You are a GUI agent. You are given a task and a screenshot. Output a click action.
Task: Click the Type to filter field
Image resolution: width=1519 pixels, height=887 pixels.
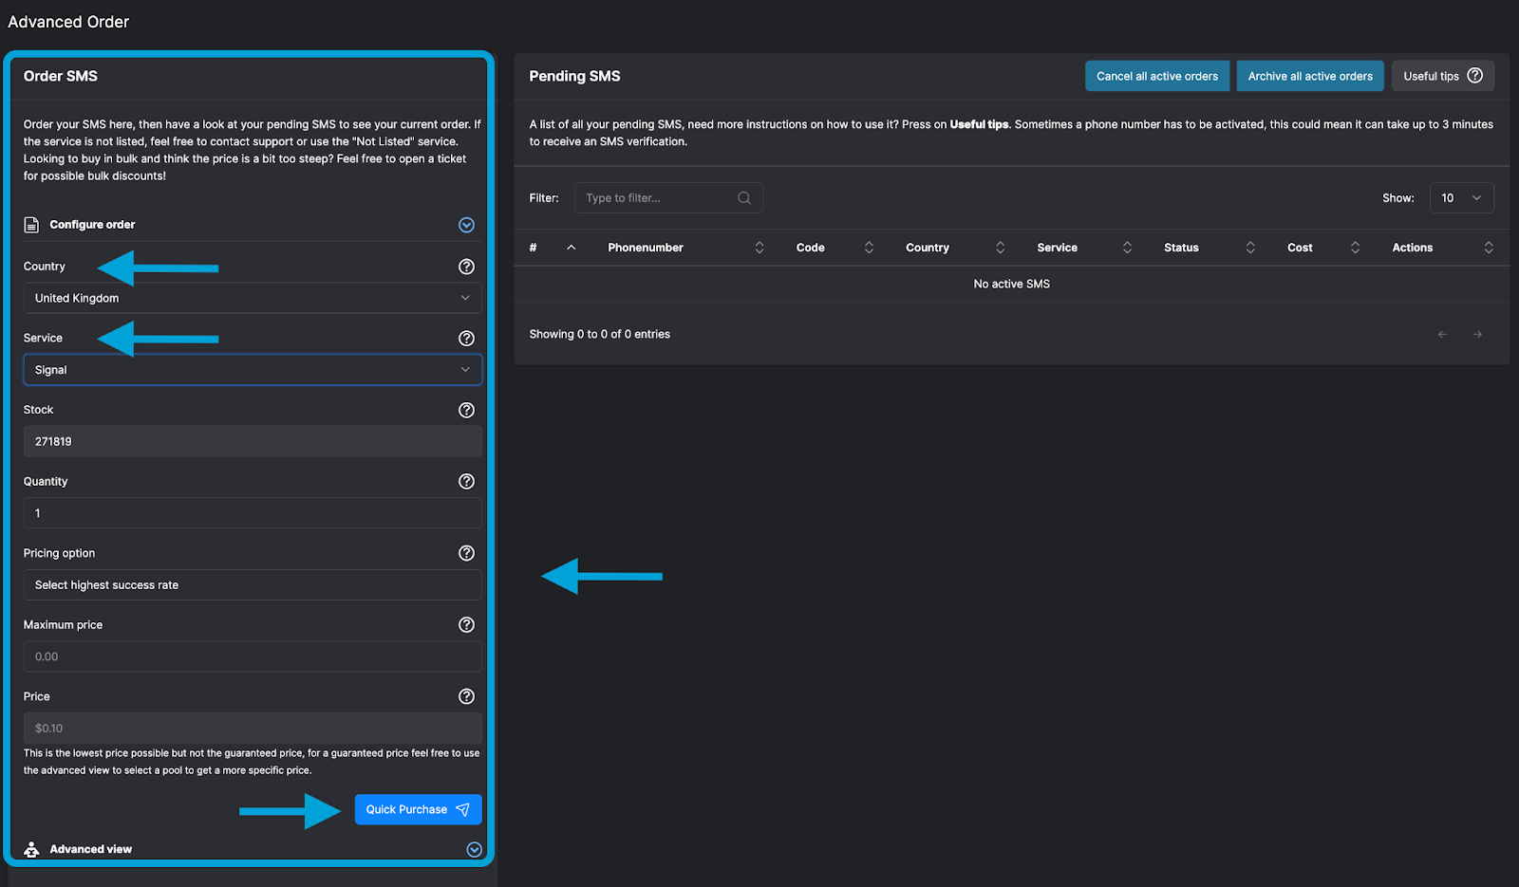[x=668, y=198]
